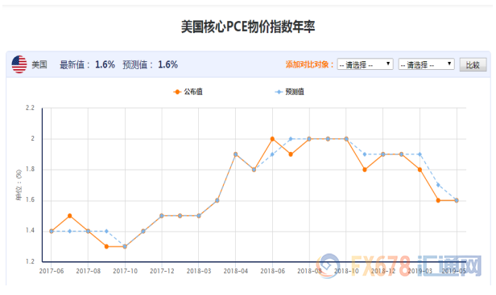Click the 2018-06 x-axis label
The width and height of the screenshot is (496, 295).
coord(272,271)
